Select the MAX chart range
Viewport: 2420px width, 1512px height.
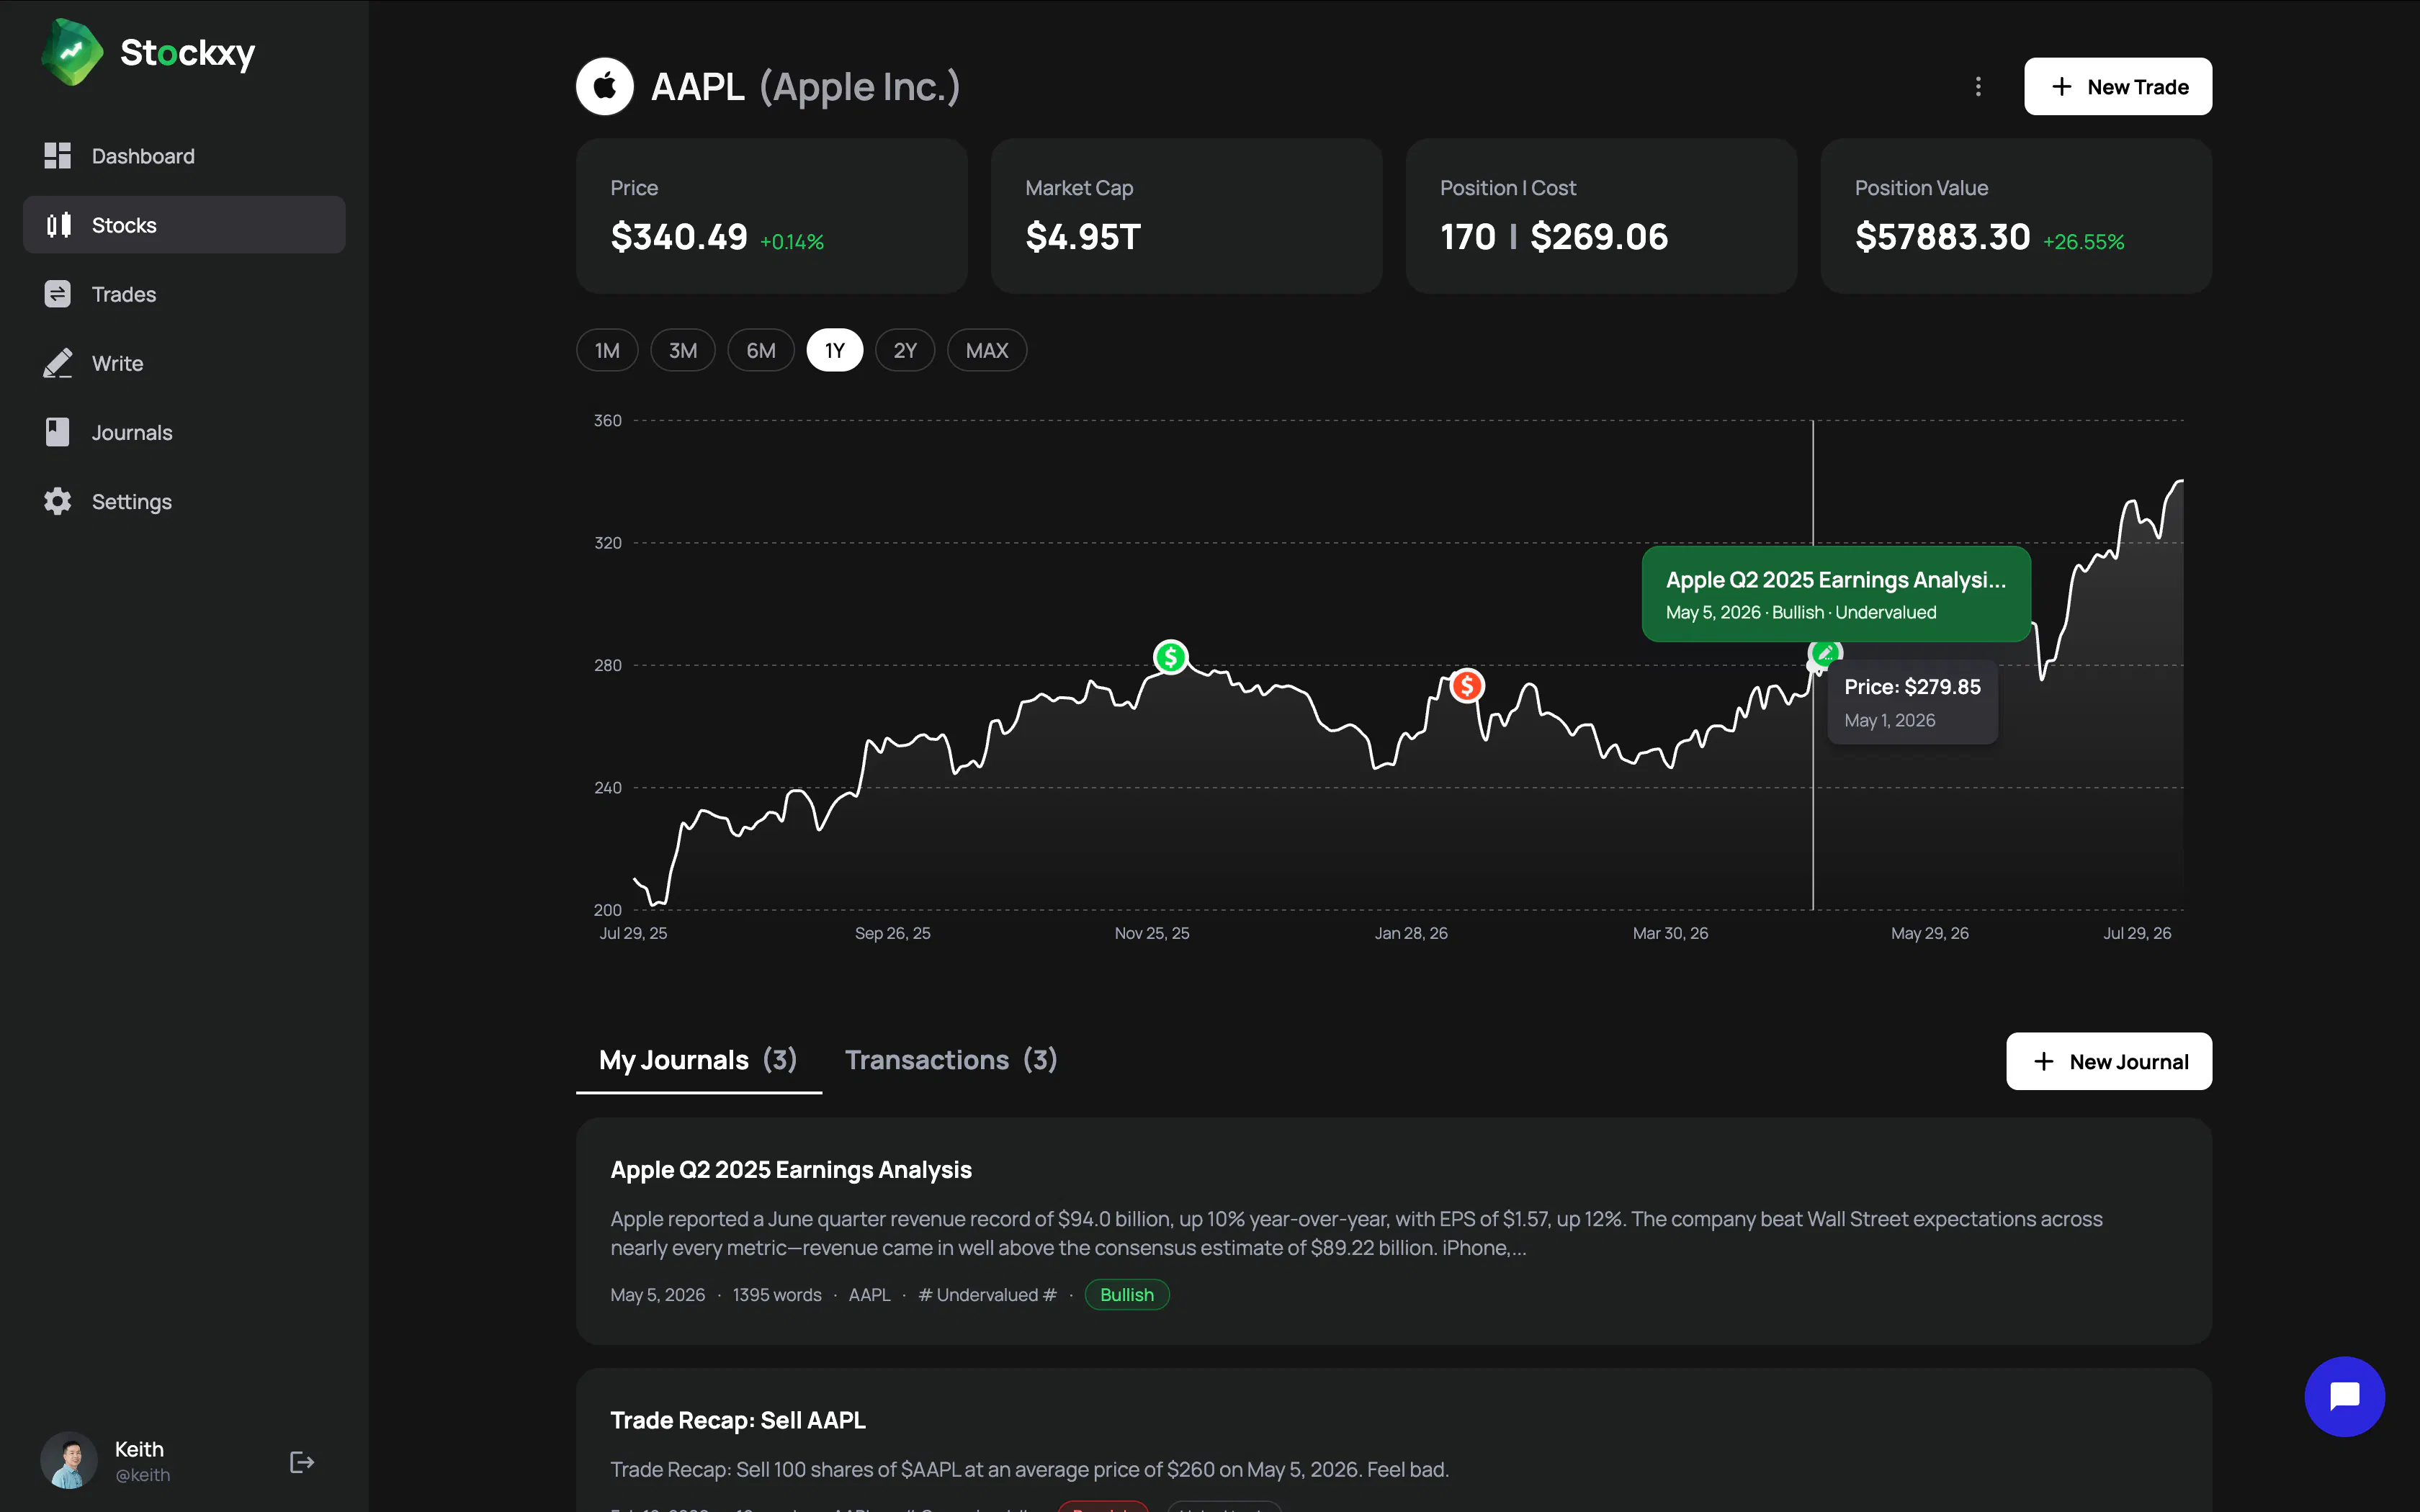[987, 350]
